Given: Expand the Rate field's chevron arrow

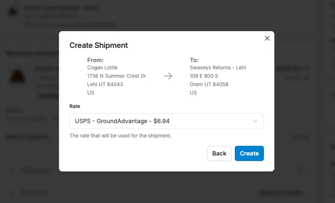Looking at the screenshot, I should point(255,121).
